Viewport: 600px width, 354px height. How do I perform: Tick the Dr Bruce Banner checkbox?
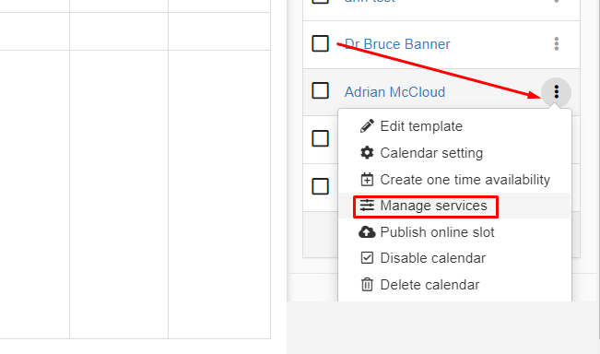click(321, 43)
